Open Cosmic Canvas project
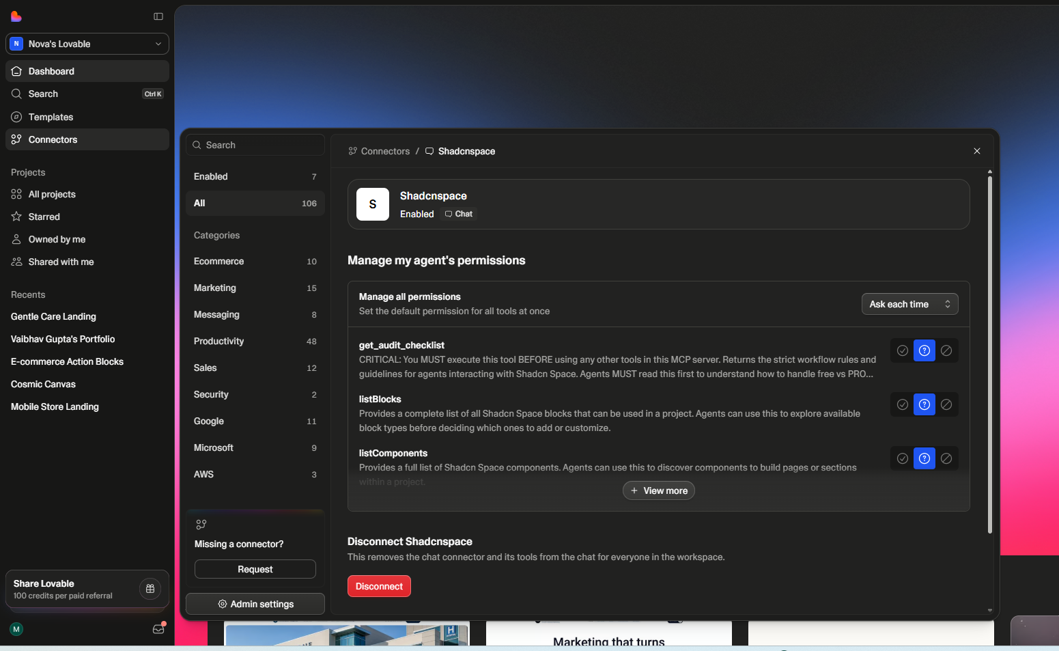 pyautogui.click(x=43, y=384)
